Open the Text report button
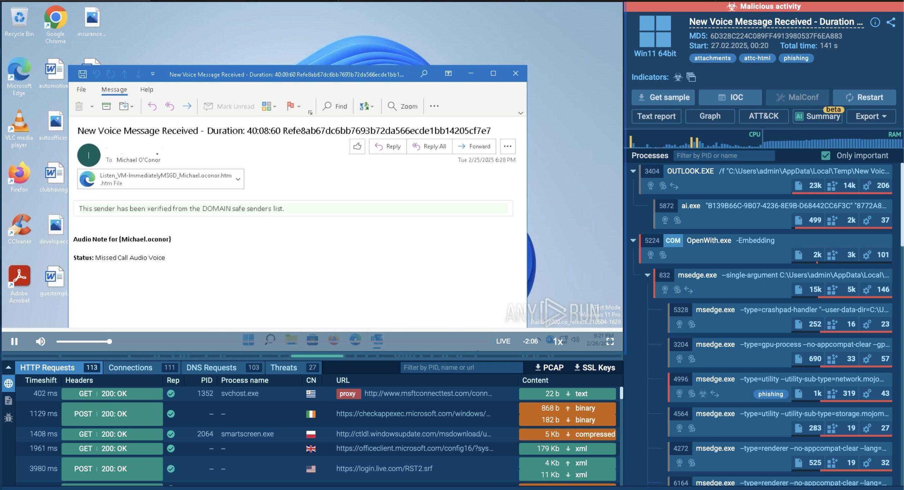904x490 pixels. click(656, 116)
